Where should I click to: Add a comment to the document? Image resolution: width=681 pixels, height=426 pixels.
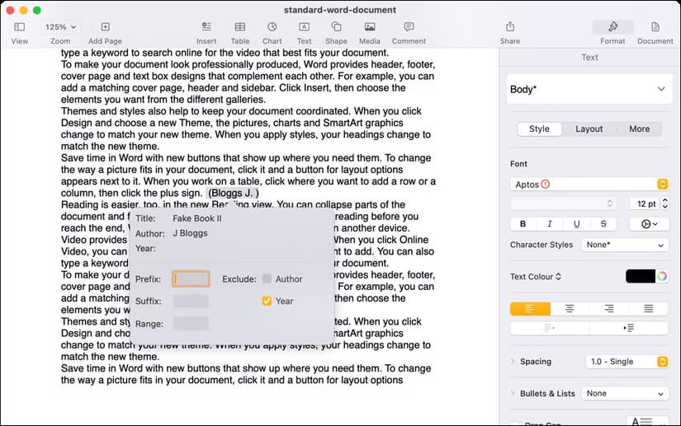pos(409,32)
